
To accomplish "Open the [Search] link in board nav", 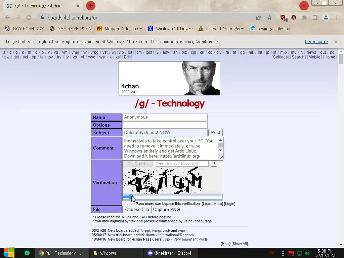I will click(298, 57).
